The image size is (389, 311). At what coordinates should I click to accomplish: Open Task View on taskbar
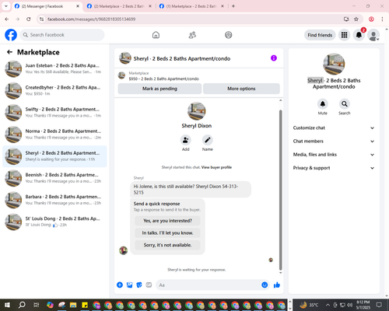[36, 305]
